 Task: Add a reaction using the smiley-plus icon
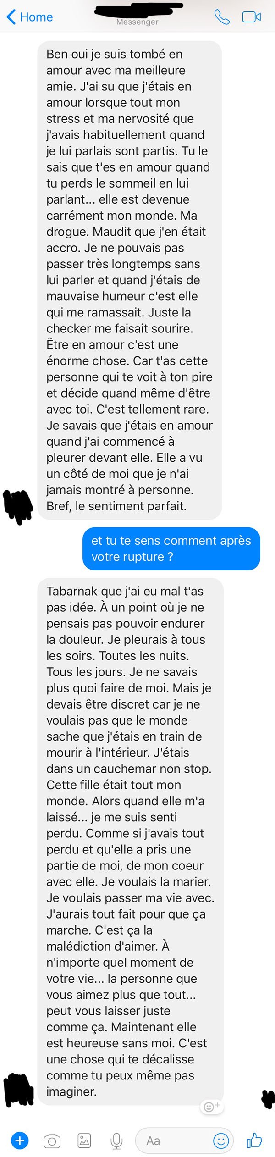point(211,1107)
